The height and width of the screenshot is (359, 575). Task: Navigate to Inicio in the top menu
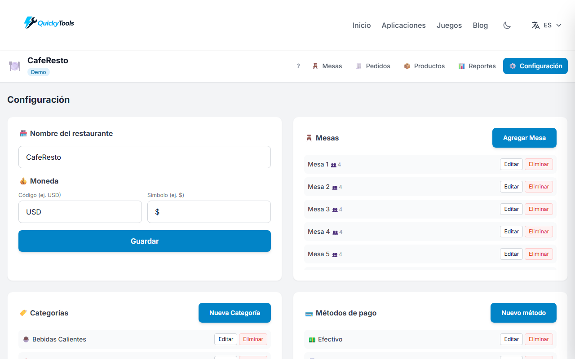coord(362,25)
